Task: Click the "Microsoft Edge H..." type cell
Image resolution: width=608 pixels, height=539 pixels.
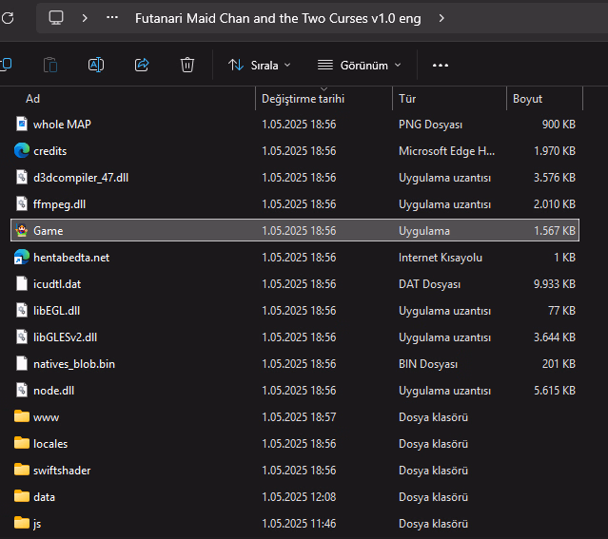Action: [x=446, y=151]
